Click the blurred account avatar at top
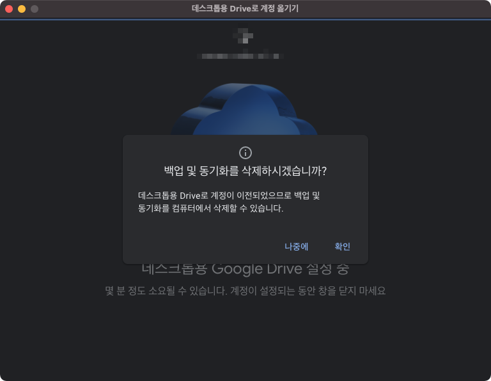Image resolution: width=491 pixels, height=381 pixels. pos(244,35)
